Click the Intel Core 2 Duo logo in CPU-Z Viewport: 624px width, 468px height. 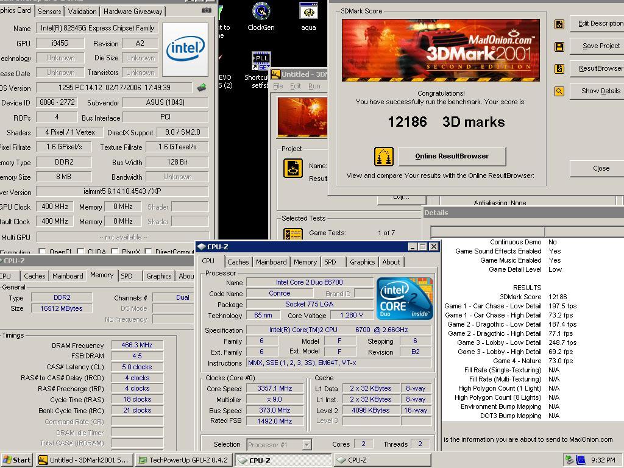tap(405, 299)
